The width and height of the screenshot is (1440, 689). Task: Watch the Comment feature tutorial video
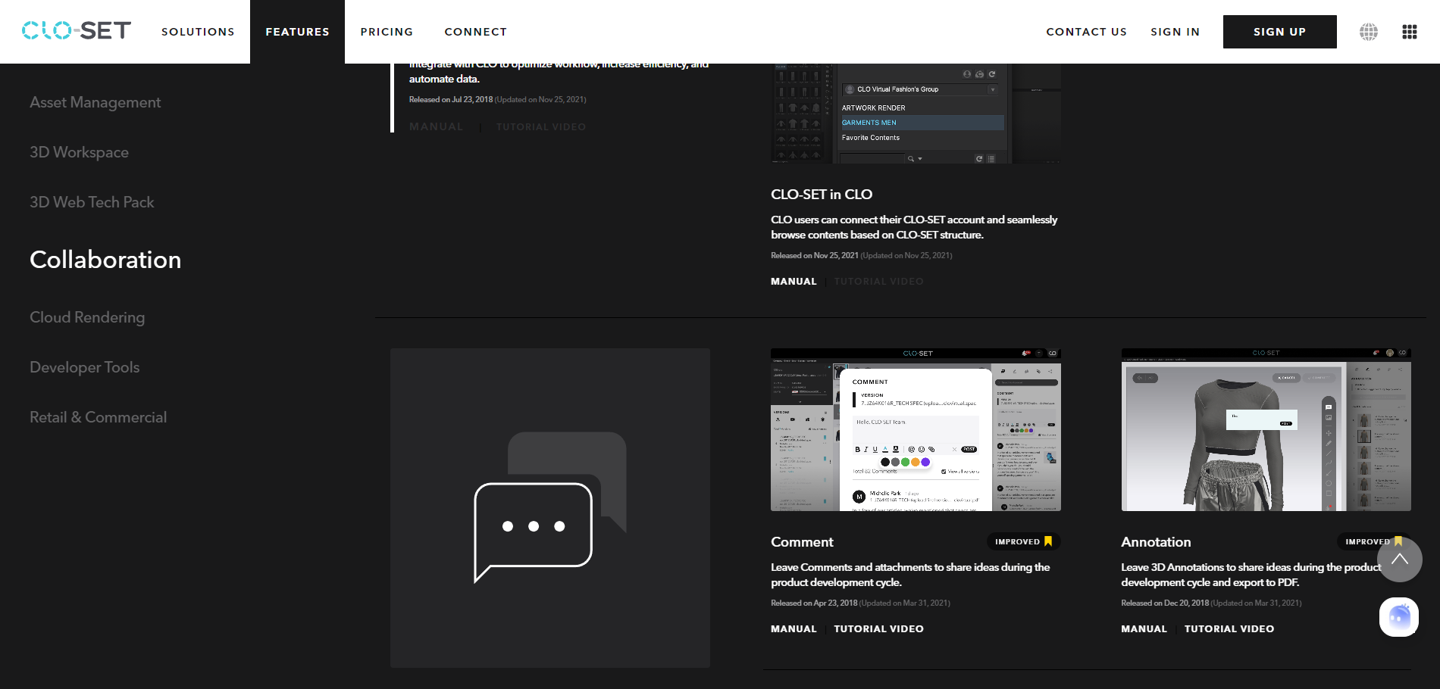point(878,629)
